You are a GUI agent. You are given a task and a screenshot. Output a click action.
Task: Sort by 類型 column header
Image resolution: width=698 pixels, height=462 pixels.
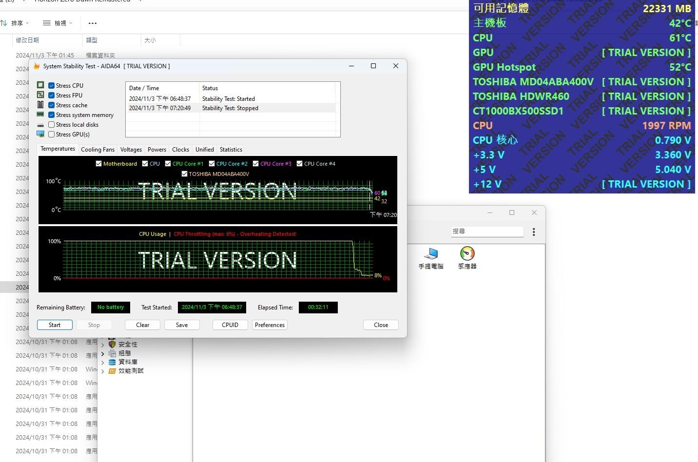point(112,40)
